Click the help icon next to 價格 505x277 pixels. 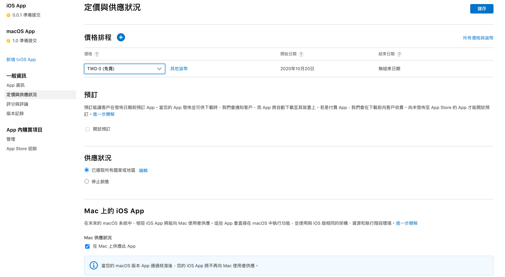(97, 54)
